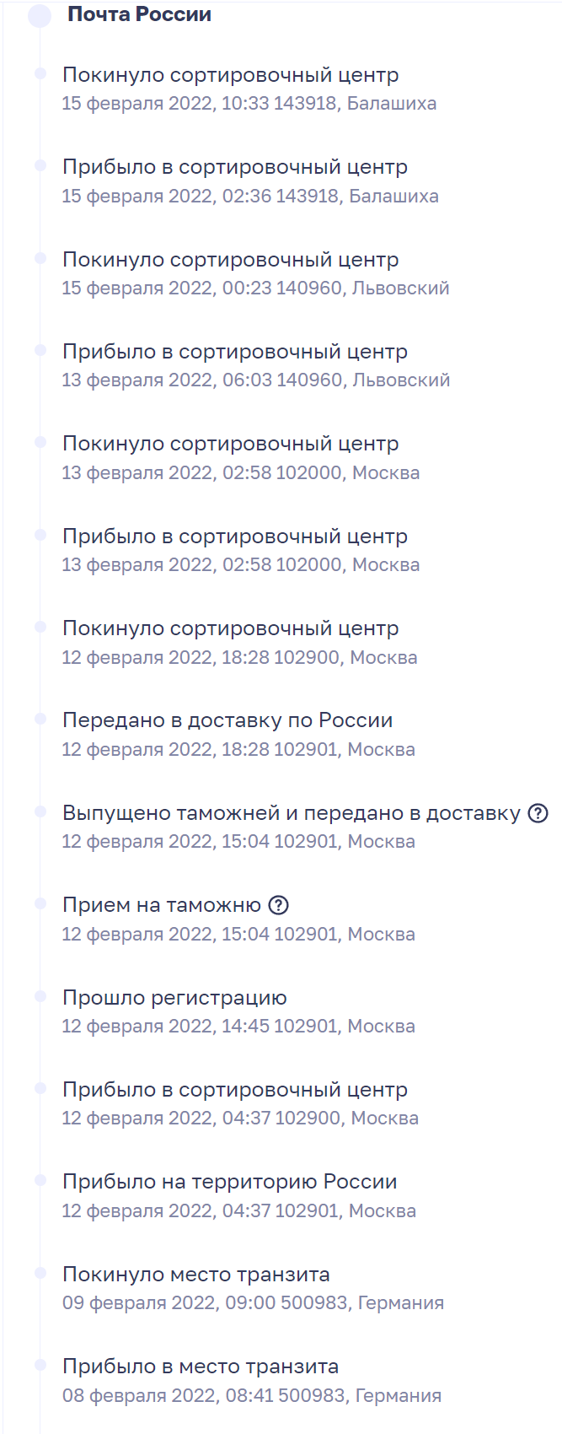The width and height of the screenshot is (562, 1434).
Task: Select timeline dot next to "Передано в доставку по России"
Action: point(40,719)
